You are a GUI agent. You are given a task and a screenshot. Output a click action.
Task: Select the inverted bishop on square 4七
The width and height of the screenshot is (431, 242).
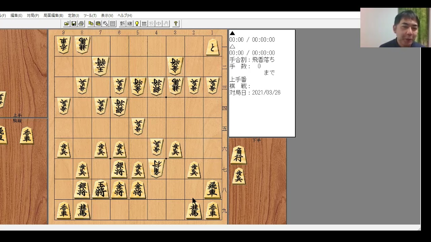156,168
